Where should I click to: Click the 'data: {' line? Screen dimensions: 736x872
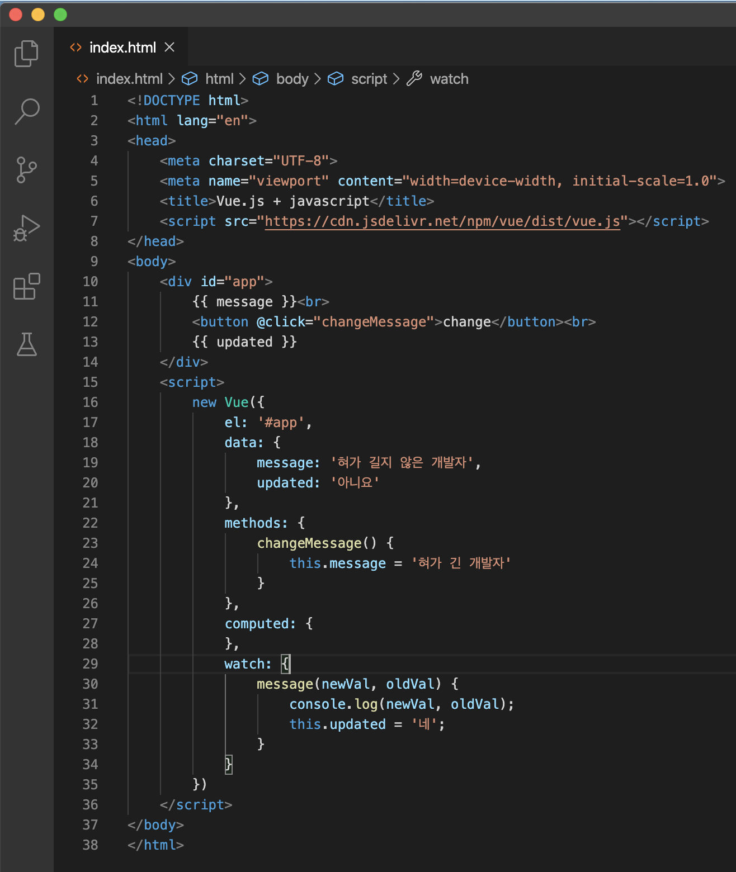tap(252, 443)
